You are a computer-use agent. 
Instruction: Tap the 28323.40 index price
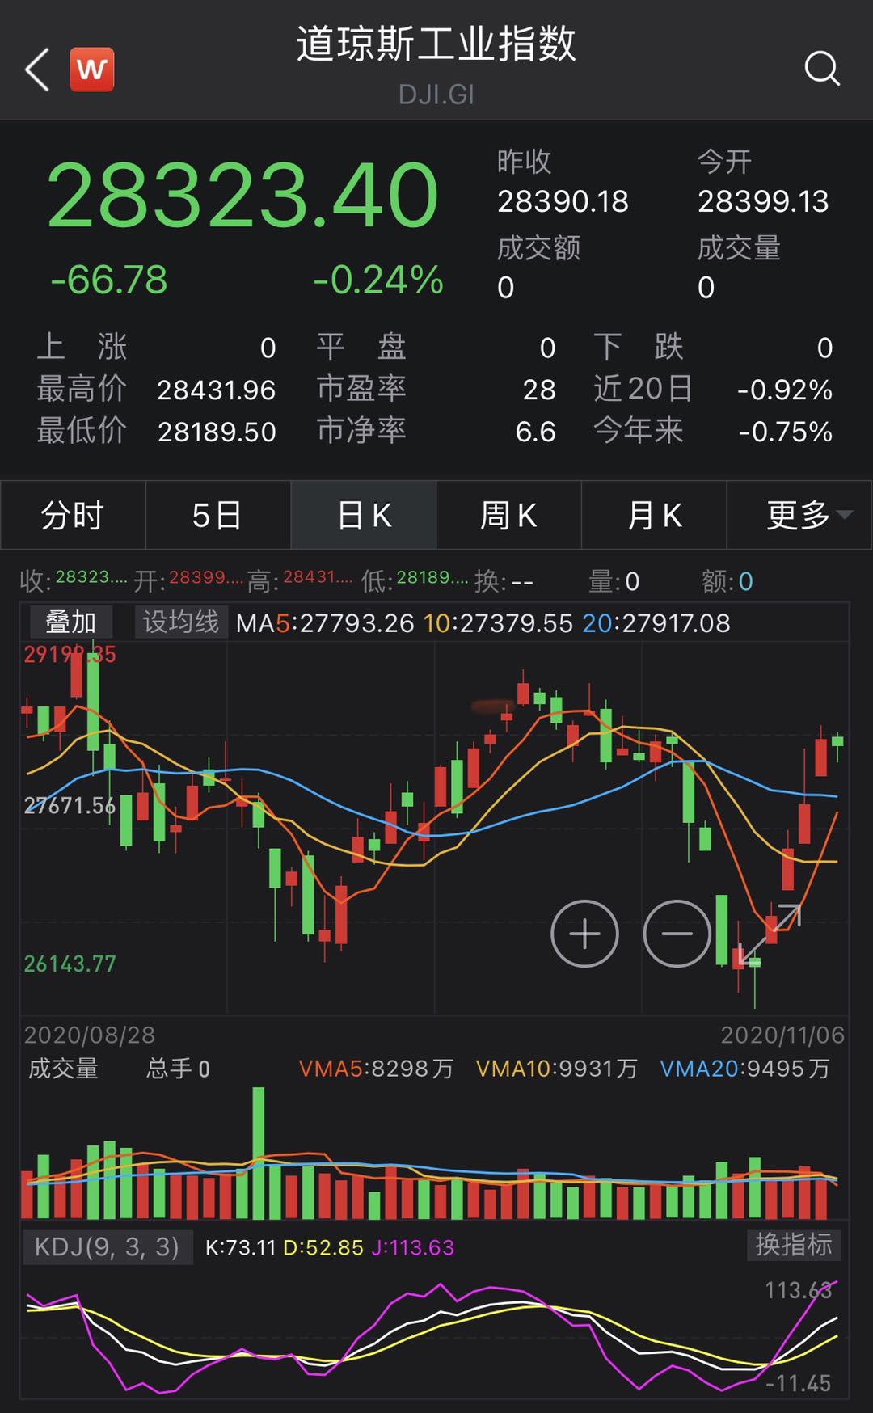click(x=242, y=196)
